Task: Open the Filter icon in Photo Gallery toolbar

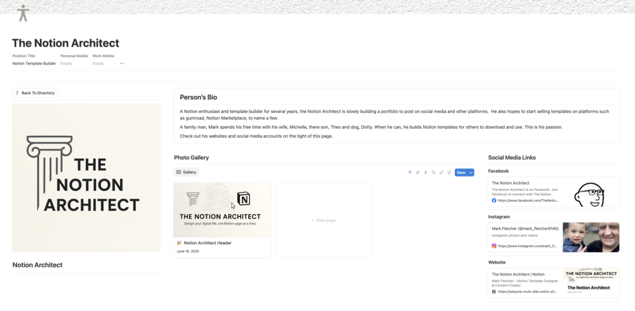Action: [410, 173]
